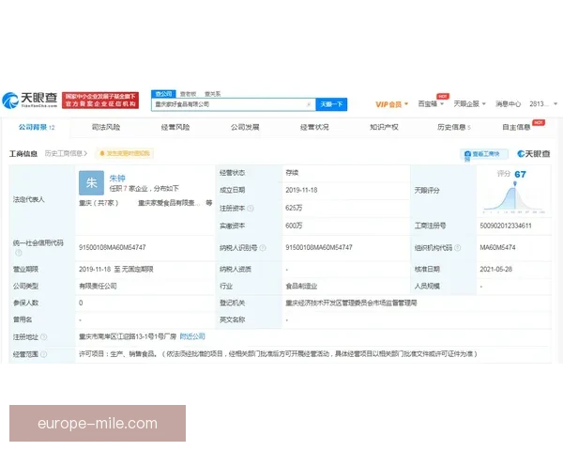Click the info icon under 统一社会信用代码

point(19,253)
